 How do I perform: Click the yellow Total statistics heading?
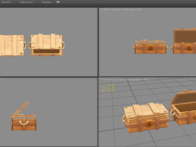(111, 85)
